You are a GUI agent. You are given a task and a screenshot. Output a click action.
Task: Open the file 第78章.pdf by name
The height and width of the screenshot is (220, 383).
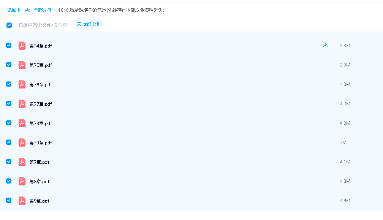tap(41, 123)
